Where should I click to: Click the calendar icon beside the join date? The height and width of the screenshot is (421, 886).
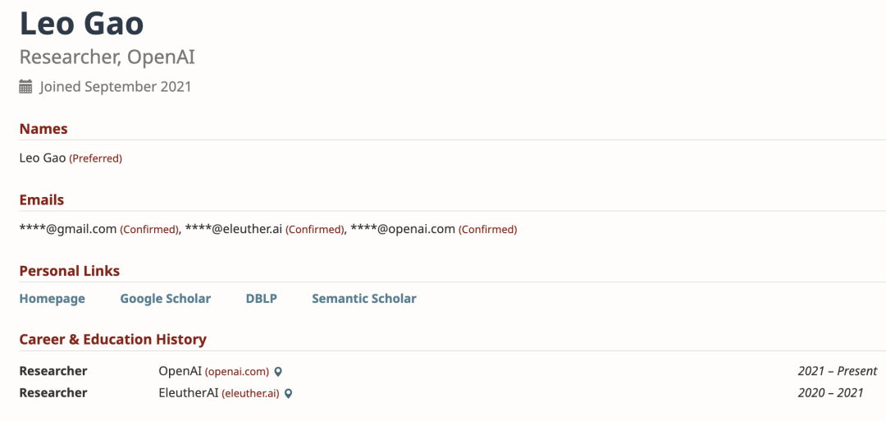pos(25,87)
